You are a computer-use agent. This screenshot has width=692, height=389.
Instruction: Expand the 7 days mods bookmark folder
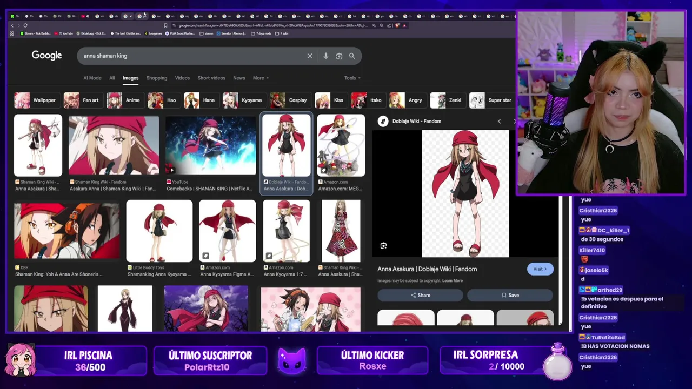point(262,33)
